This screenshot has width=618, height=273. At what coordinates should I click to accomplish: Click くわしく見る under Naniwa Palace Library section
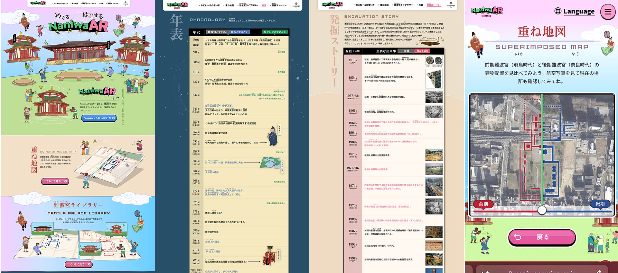pyautogui.click(x=79, y=264)
